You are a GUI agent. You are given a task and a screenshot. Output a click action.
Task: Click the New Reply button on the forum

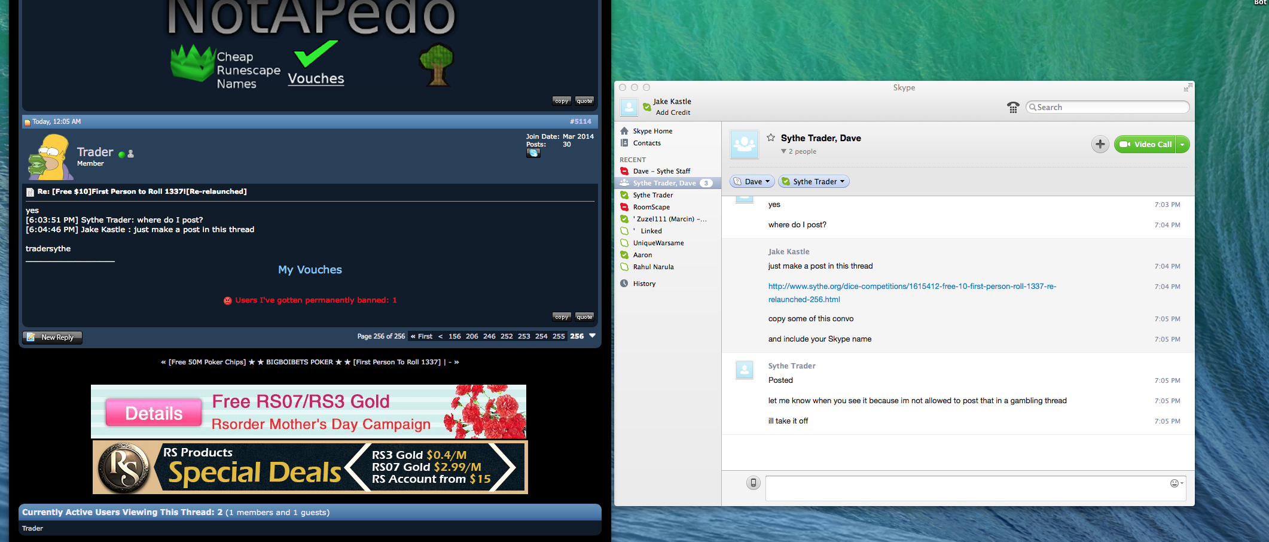tap(52, 337)
